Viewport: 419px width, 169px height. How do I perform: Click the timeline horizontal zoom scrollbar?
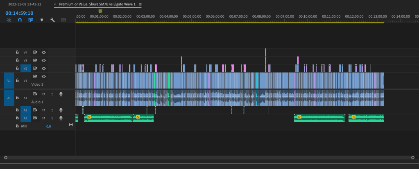pos(209,158)
